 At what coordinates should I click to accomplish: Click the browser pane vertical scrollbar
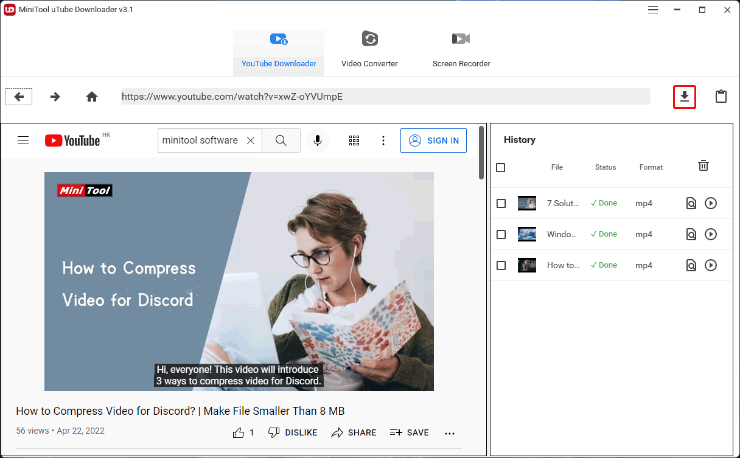(481, 152)
